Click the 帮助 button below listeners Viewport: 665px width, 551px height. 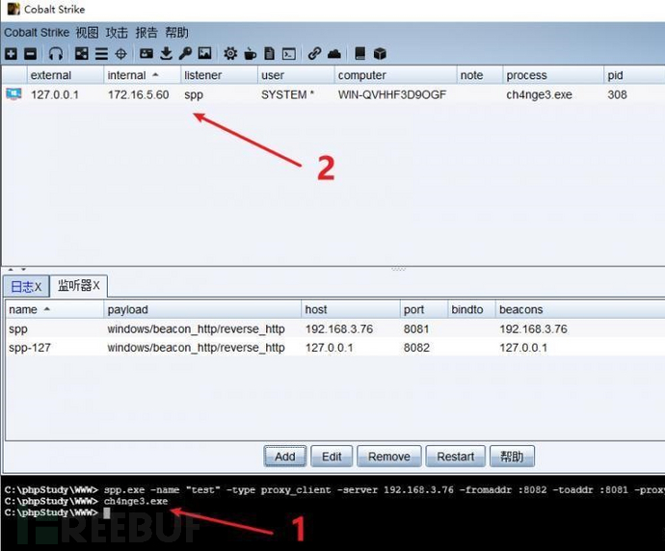point(512,457)
